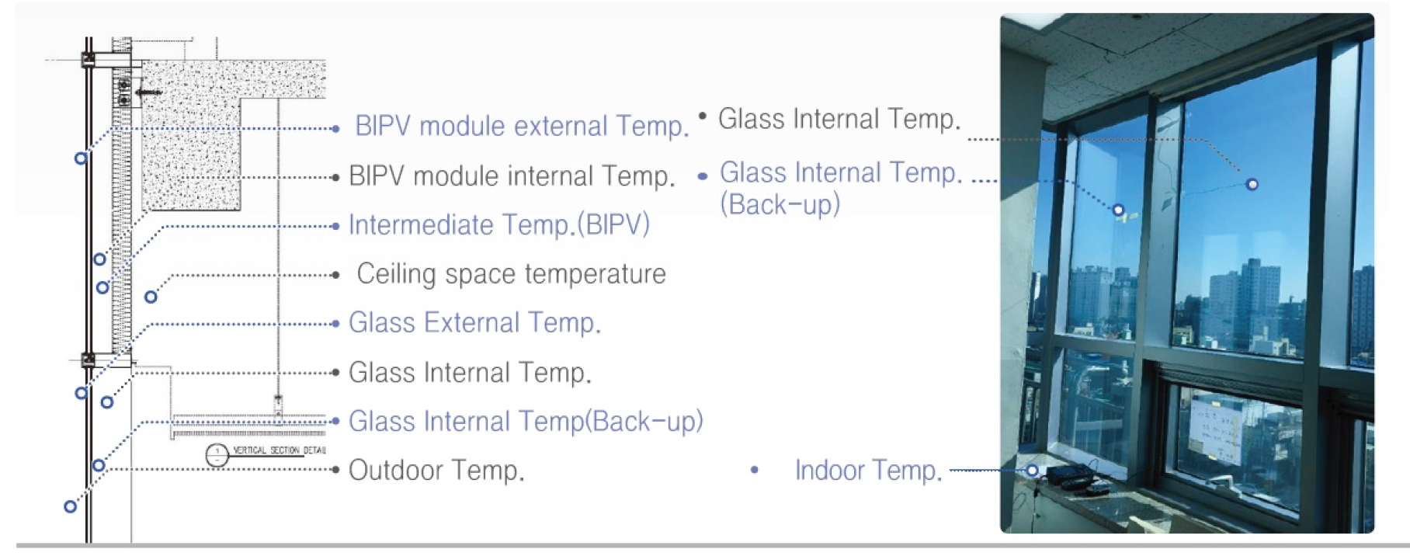Click the Glass External Temp. sensor circle
The image size is (1410, 556).
(x=82, y=393)
